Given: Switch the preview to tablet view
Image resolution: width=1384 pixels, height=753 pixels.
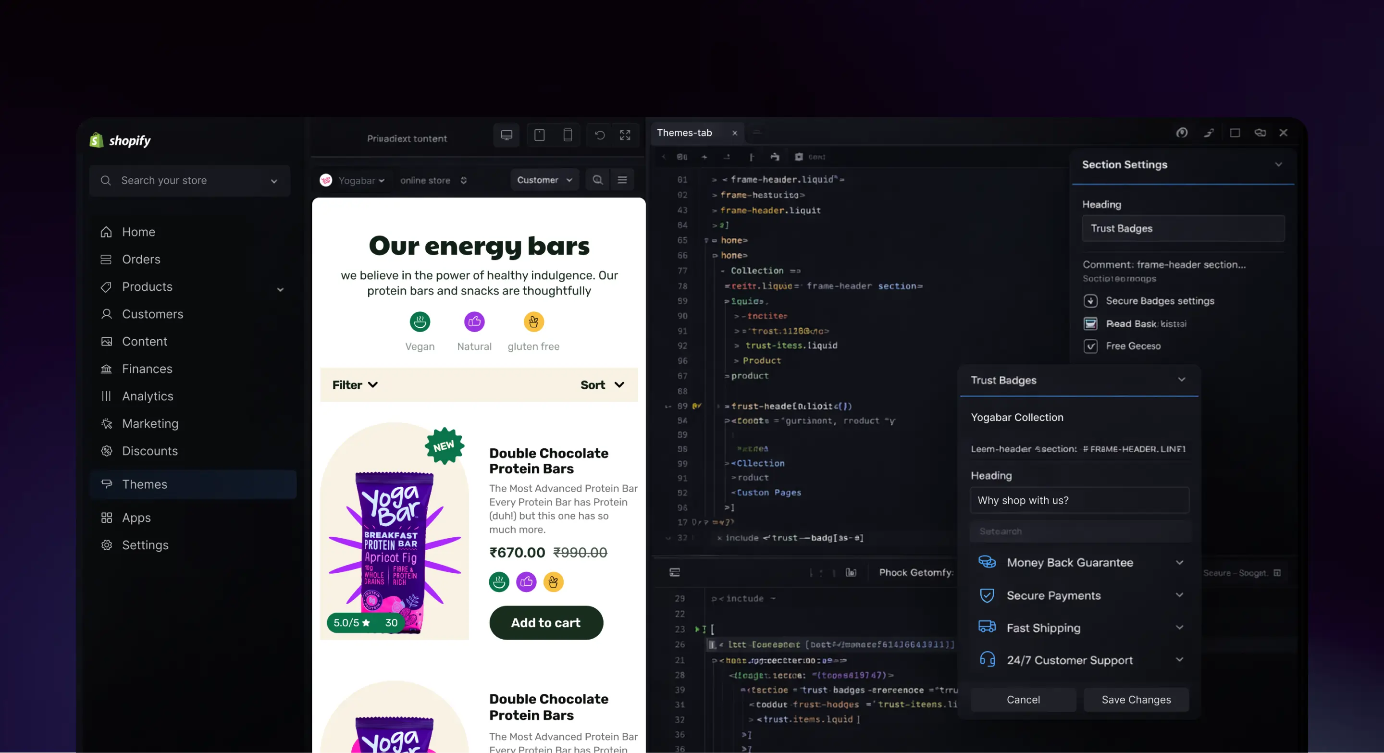Looking at the screenshot, I should pos(539,136).
